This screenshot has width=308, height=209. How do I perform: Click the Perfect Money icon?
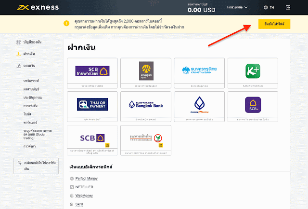click(x=72, y=179)
